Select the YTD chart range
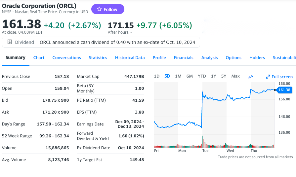Image resolution: width=296 pixels, height=177 pixels. [x=202, y=76]
